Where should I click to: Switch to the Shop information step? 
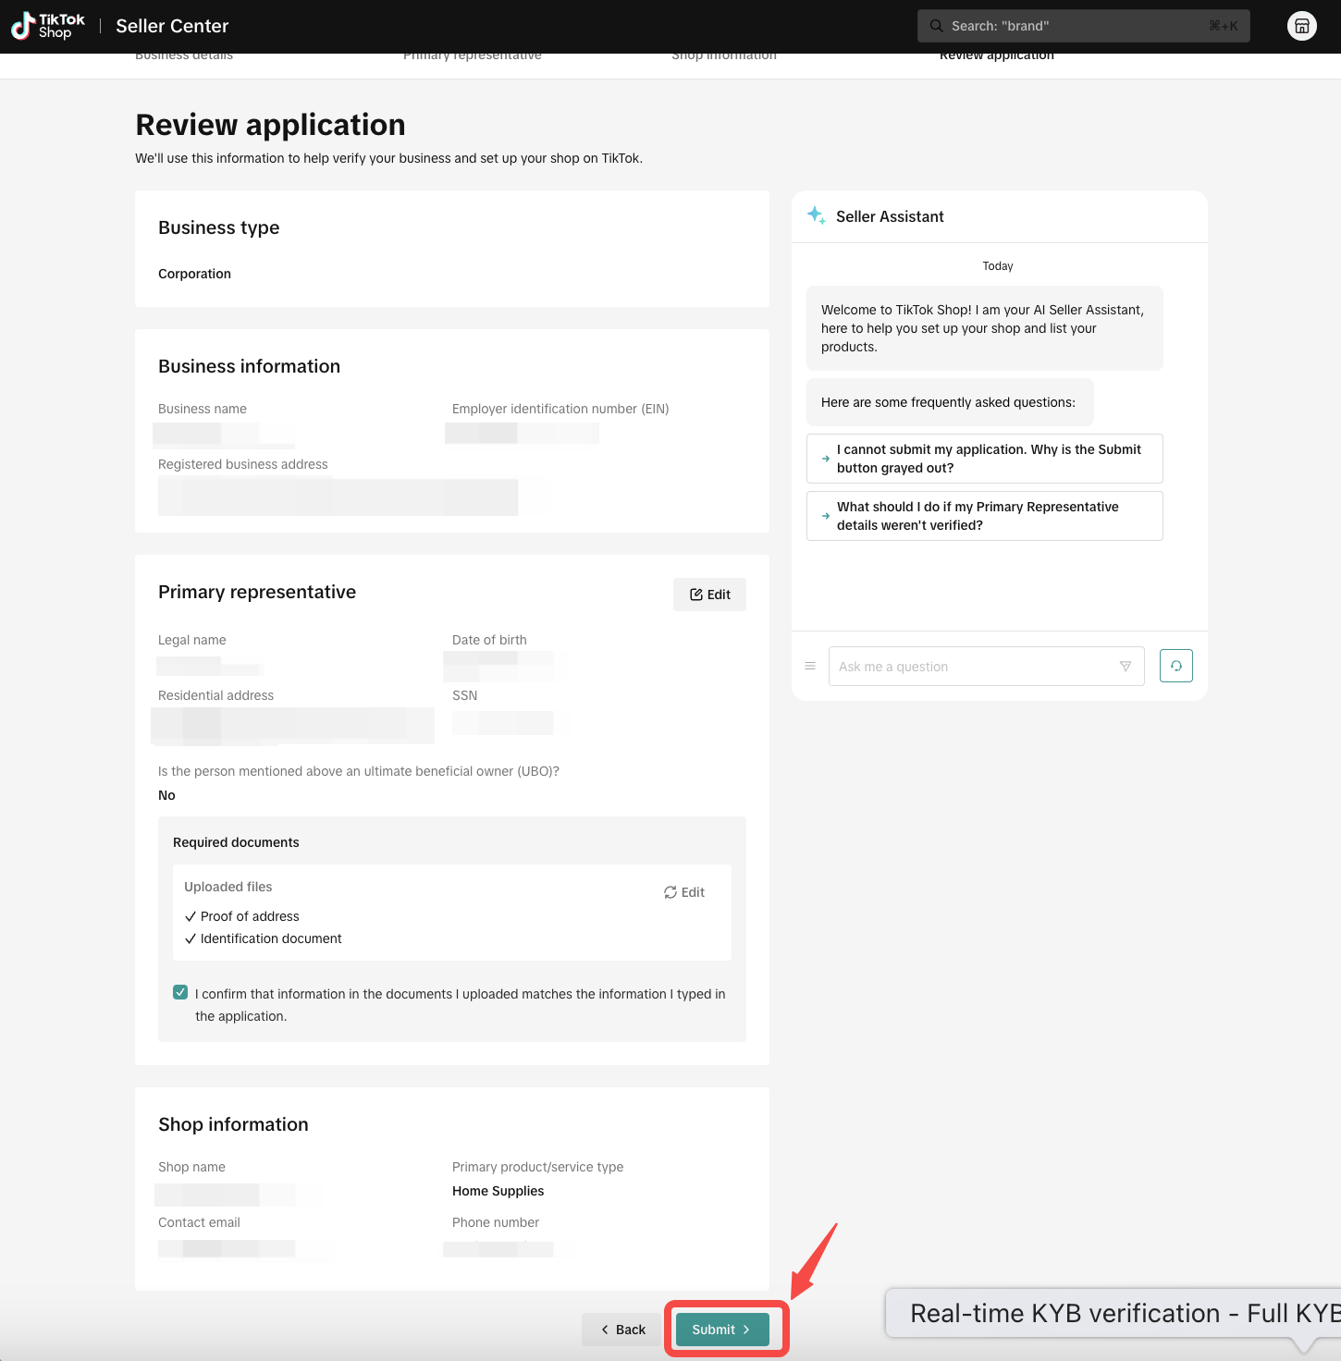click(724, 57)
